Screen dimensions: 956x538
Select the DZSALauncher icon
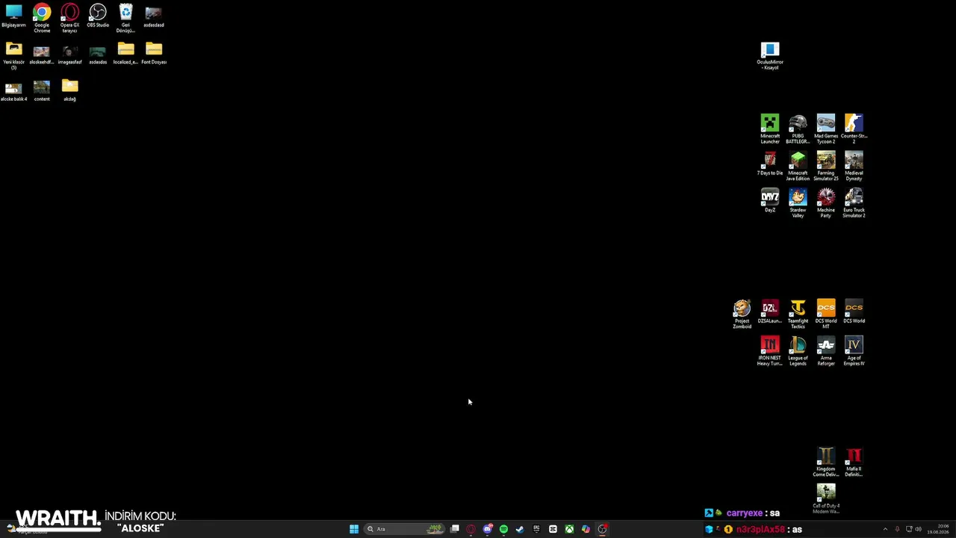[770, 312]
